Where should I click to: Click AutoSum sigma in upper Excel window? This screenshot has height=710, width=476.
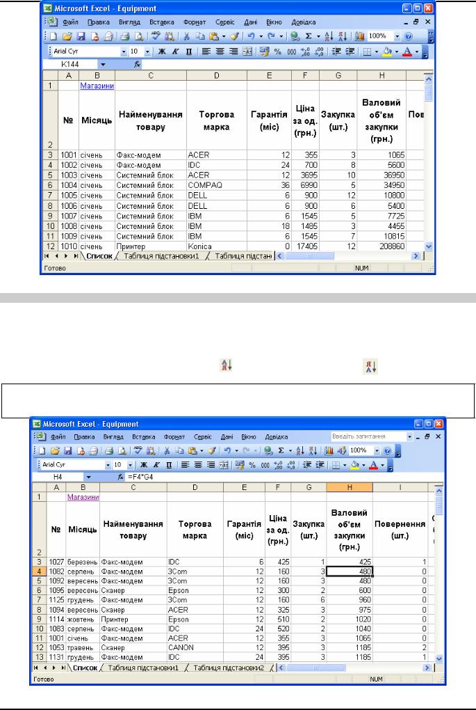pyautogui.click(x=309, y=35)
